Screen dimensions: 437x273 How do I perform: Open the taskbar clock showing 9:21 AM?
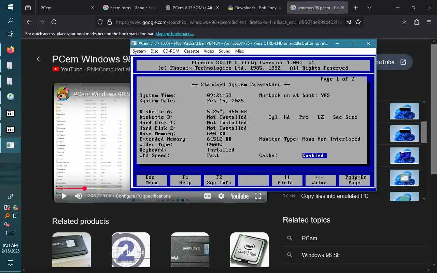click(x=11, y=248)
